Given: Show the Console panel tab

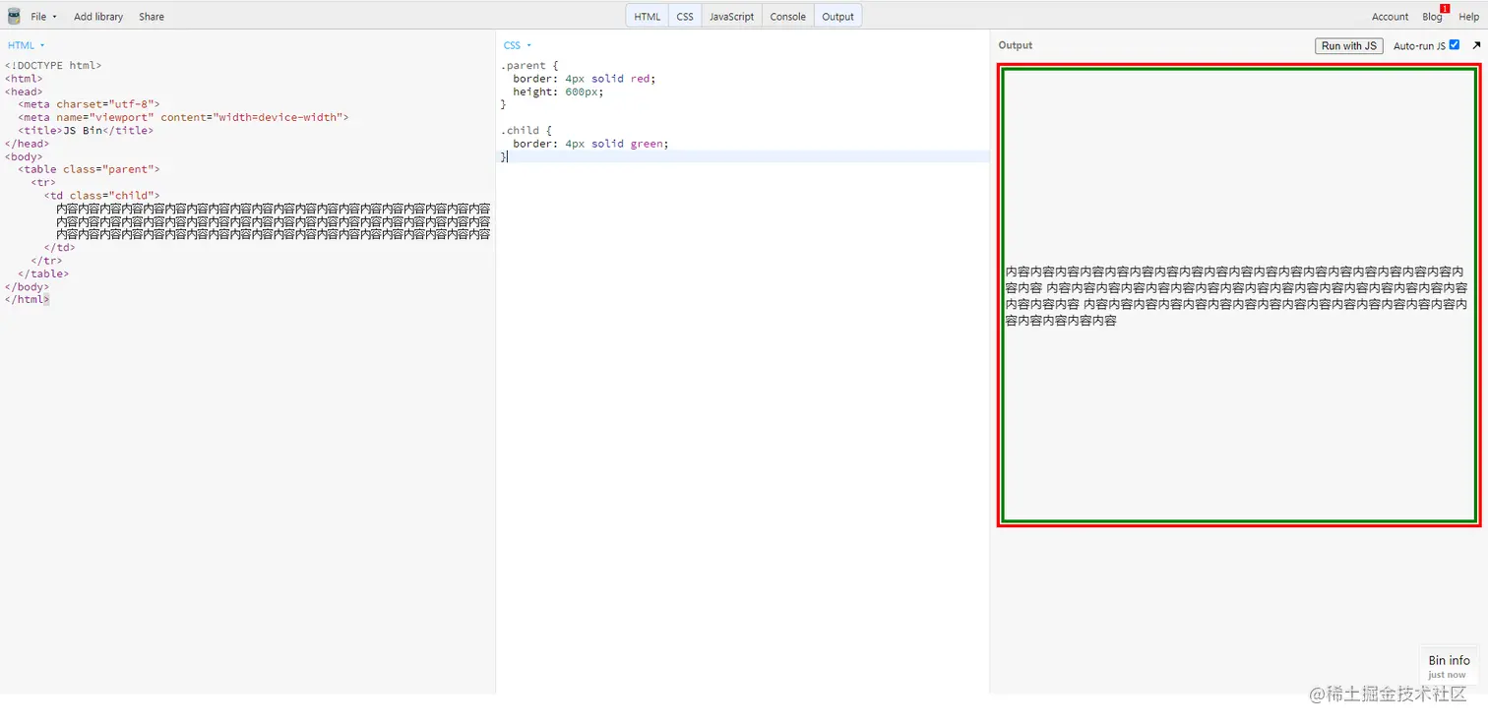Looking at the screenshot, I should pos(788,16).
